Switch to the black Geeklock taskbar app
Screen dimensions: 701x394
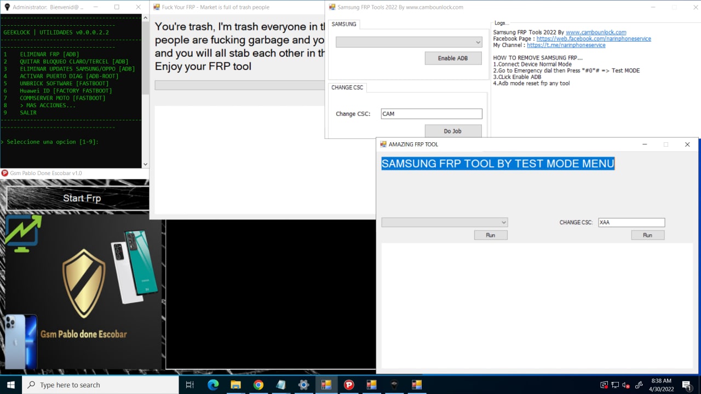pos(394,385)
